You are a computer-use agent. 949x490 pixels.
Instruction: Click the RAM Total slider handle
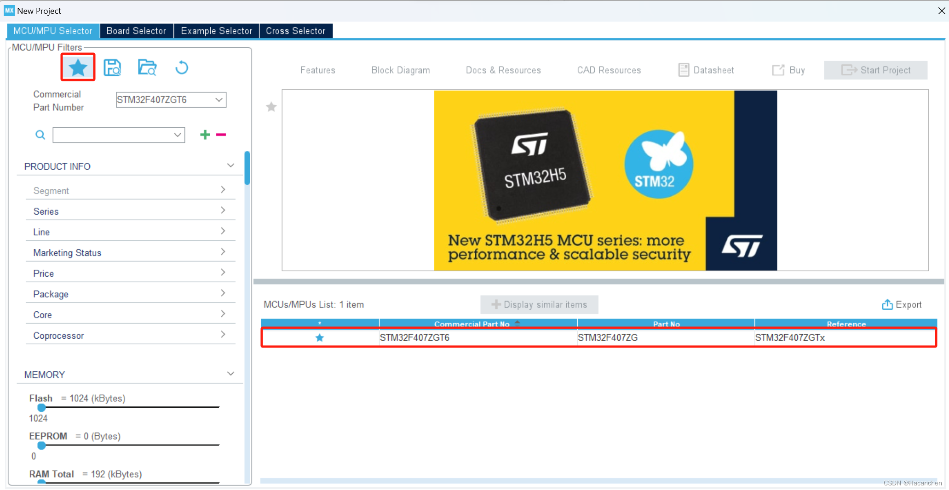41,482
